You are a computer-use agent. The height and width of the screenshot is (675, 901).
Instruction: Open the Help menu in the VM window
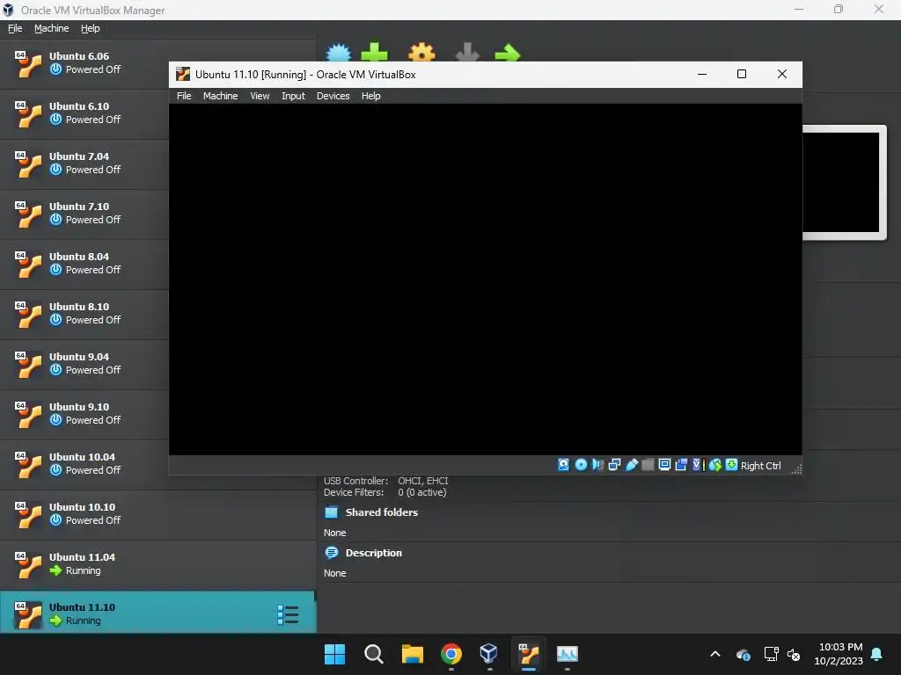pos(370,96)
